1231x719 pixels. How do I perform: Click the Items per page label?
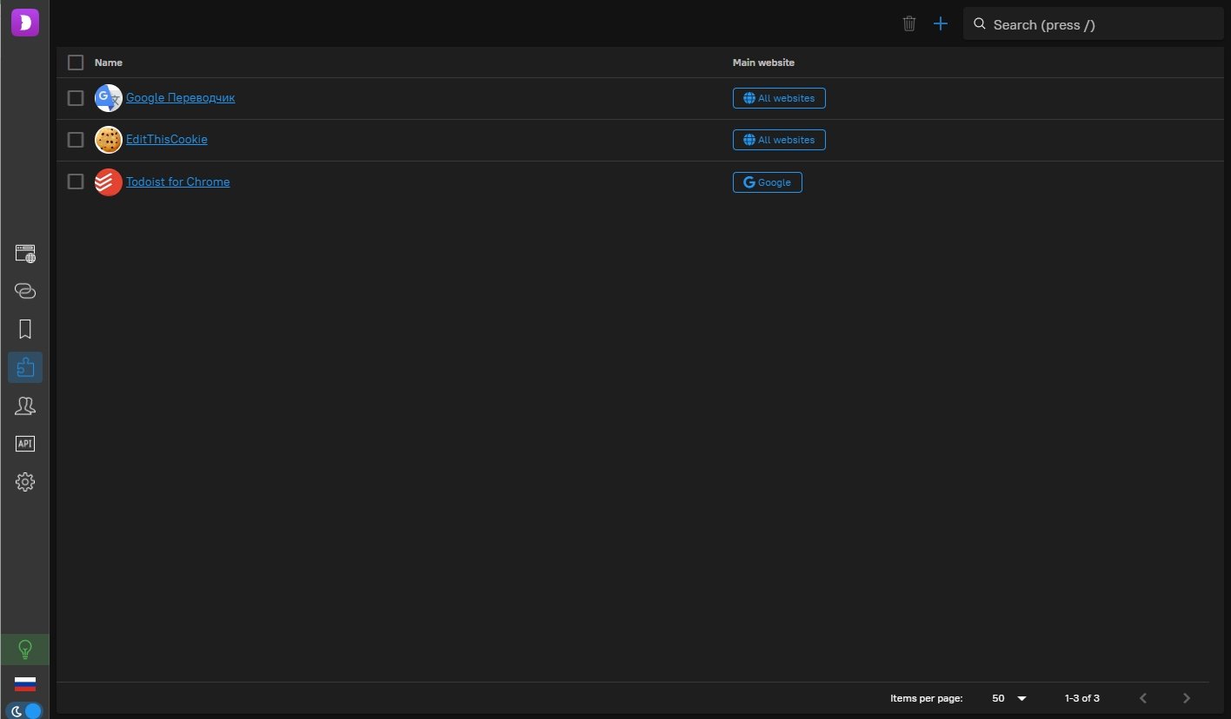[927, 698]
